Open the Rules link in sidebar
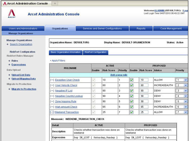The width and height of the screenshot is (189, 141). (x=15, y=61)
